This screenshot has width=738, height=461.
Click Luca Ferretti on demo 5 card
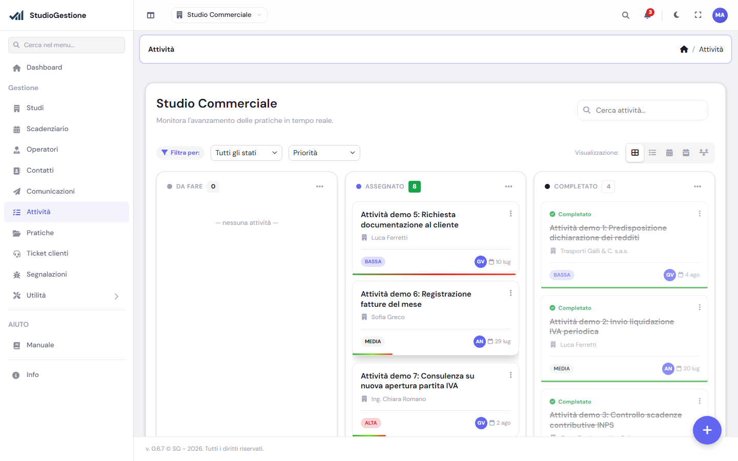(389, 238)
